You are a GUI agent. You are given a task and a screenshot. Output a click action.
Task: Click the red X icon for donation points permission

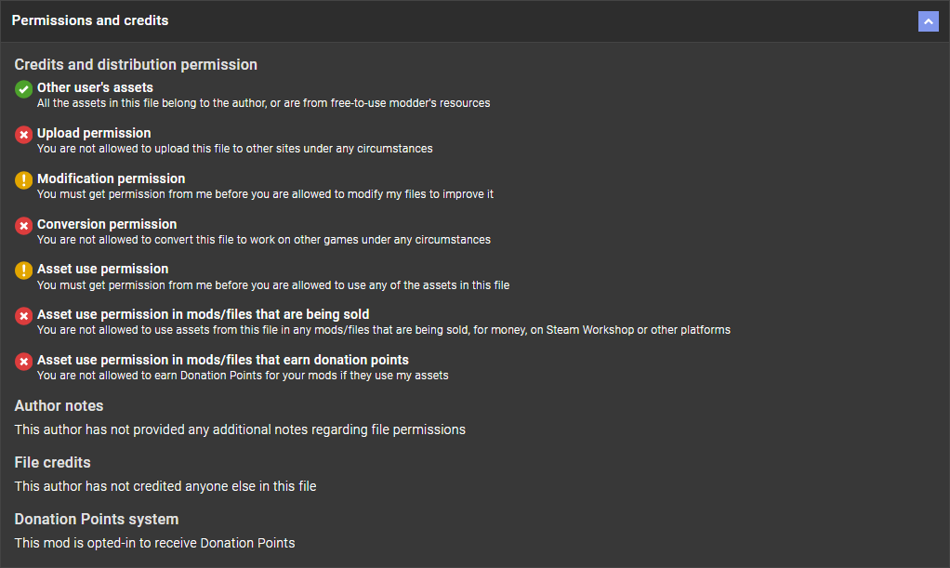[x=24, y=362]
